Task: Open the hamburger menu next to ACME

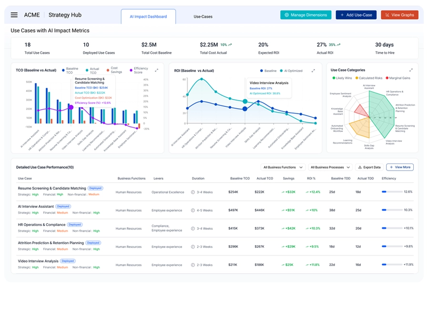Action: pyautogui.click(x=14, y=15)
